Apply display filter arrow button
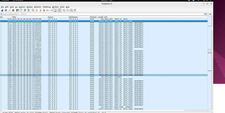 coord(205,14)
